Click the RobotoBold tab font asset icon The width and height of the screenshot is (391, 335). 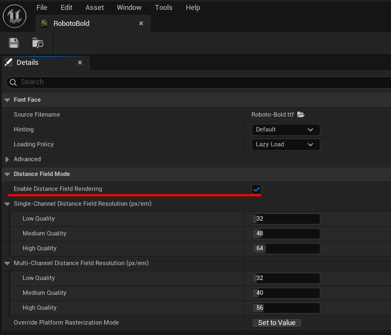point(44,24)
